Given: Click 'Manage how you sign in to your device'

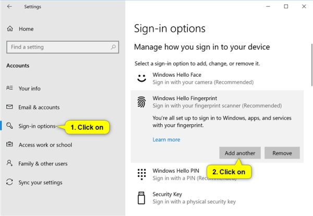Looking at the screenshot, I should (x=202, y=47).
